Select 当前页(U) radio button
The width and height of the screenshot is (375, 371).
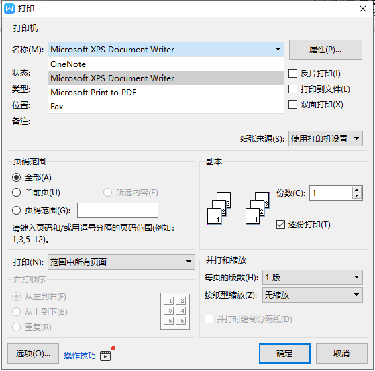pos(16,193)
